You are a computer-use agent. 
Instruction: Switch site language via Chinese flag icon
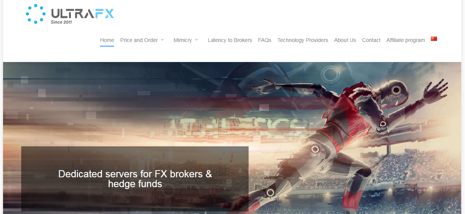[434, 39]
